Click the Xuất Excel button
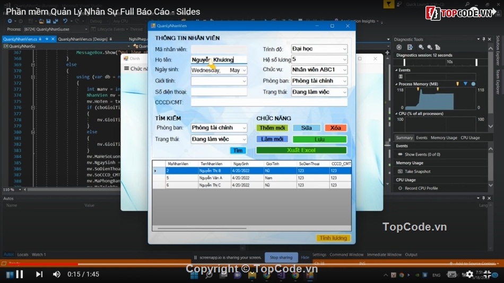The height and width of the screenshot is (283, 504). [301, 151]
